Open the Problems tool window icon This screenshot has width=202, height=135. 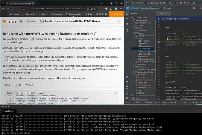tap(127, 93)
